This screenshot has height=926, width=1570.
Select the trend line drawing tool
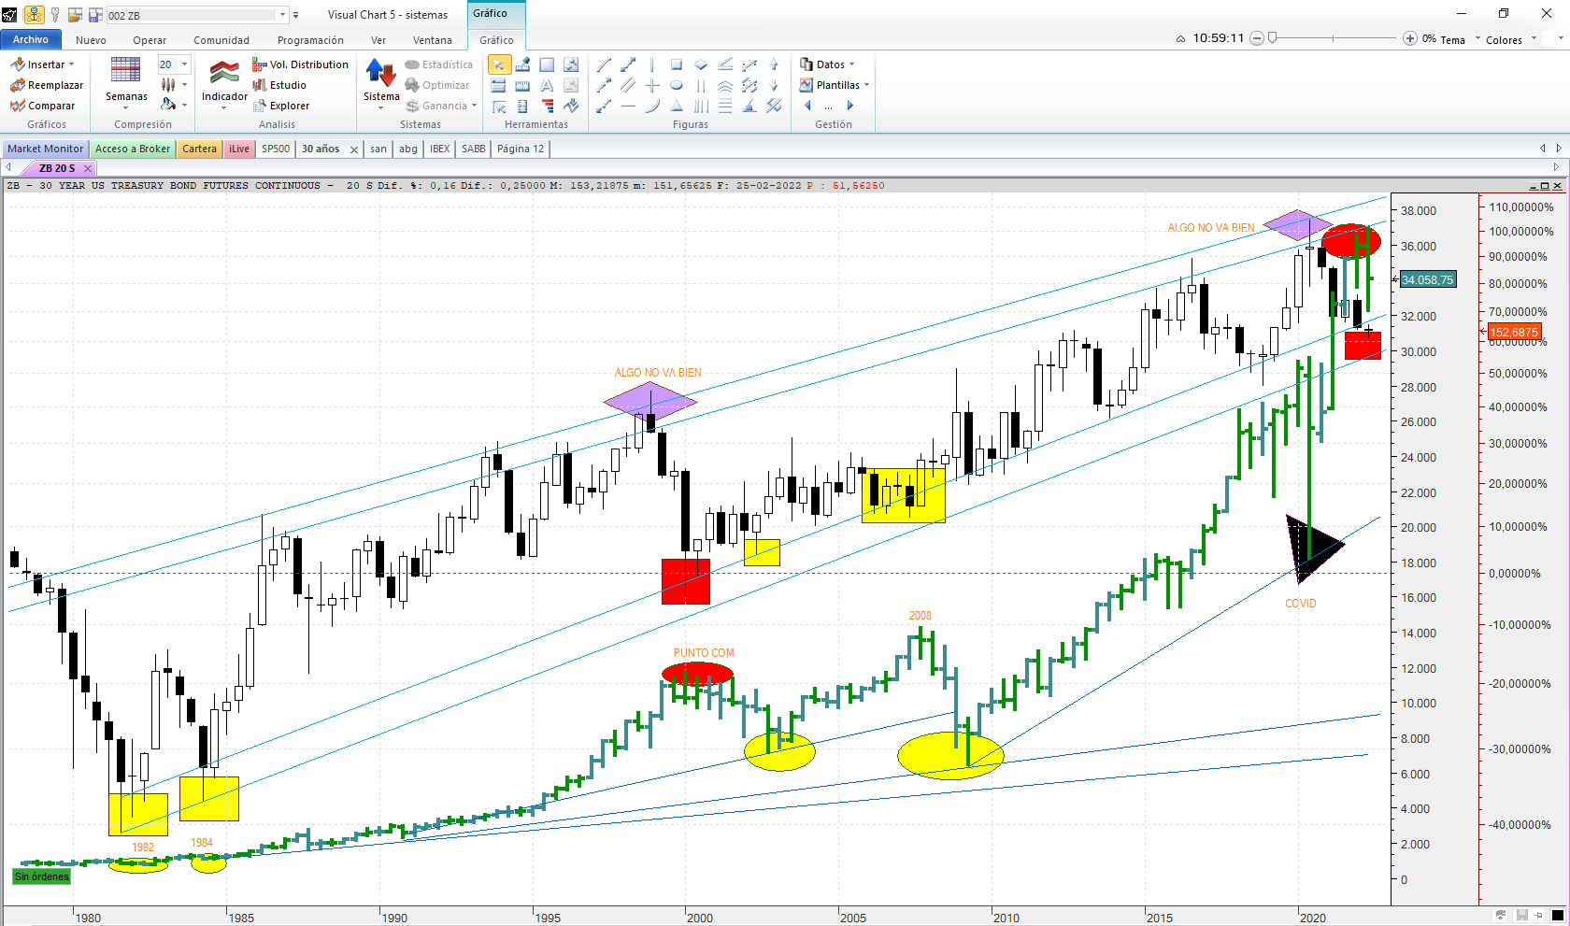pos(604,64)
